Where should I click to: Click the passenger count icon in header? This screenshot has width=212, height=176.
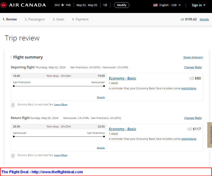pos(105,5)
